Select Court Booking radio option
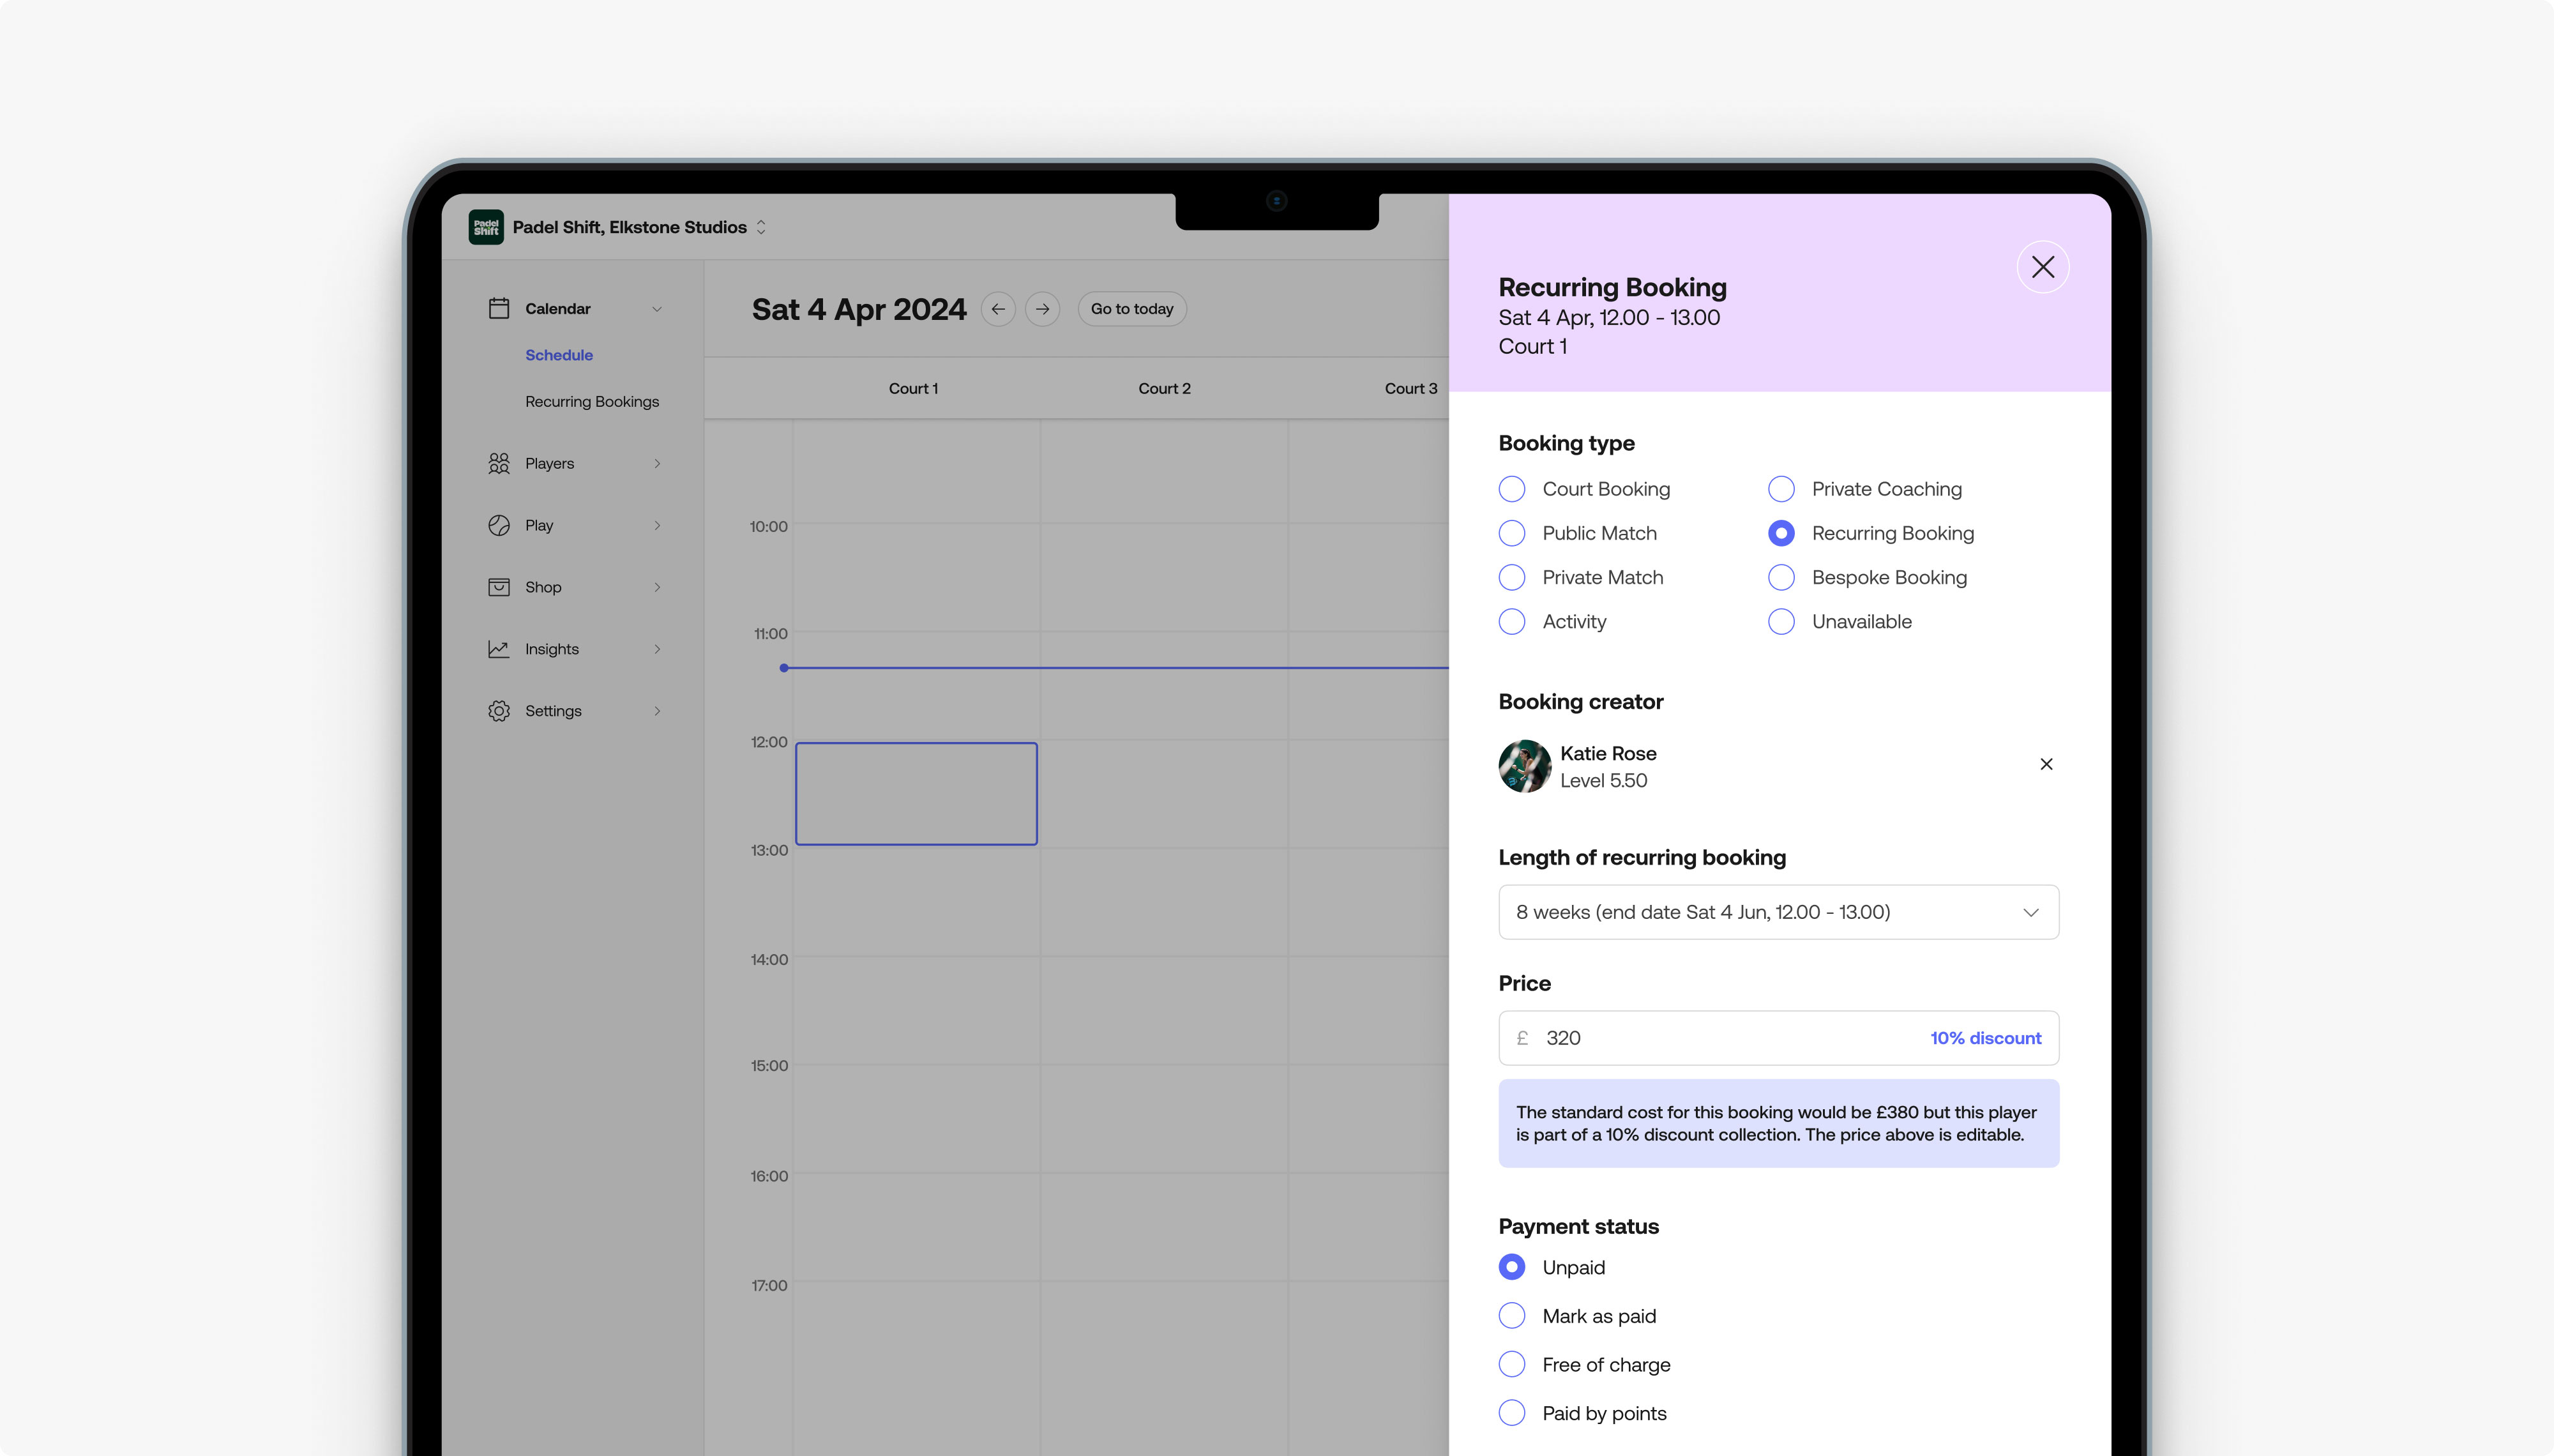Image resolution: width=2554 pixels, height=1456 pixels. (x=1513, y=489)
